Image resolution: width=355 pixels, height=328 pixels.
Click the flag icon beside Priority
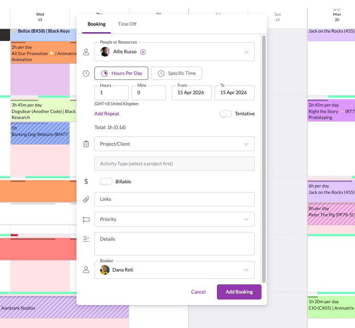[86, 220]
